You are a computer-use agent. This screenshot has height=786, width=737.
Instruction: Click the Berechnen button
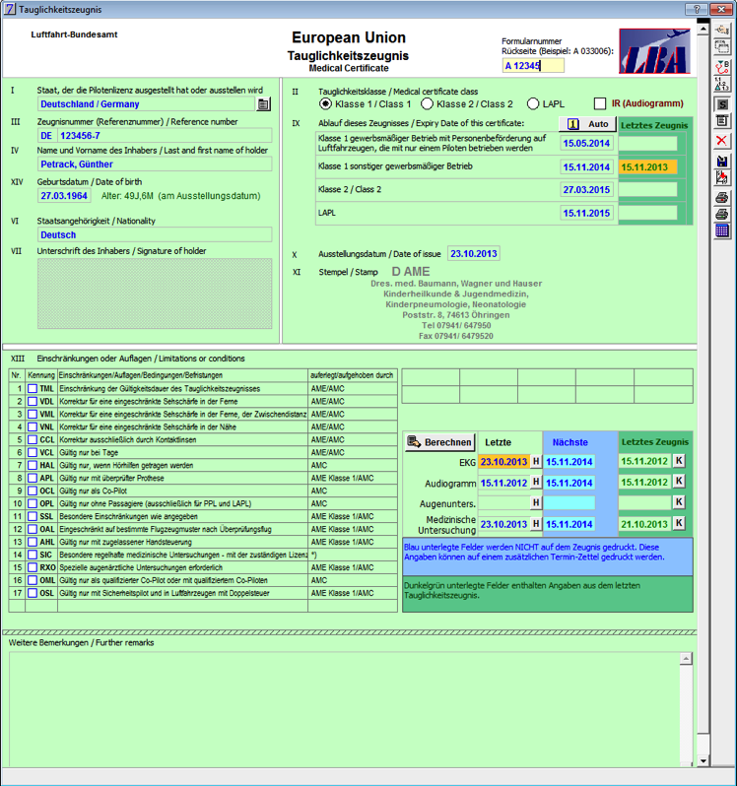point(440,442)
